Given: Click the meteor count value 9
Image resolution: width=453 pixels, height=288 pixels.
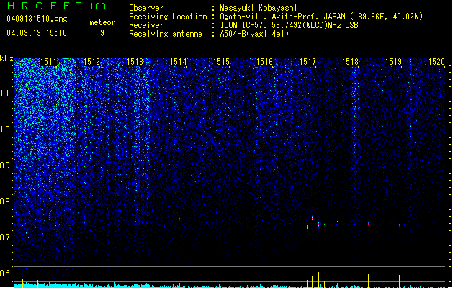Looking at the screenshot, I should tap(102, 33).
